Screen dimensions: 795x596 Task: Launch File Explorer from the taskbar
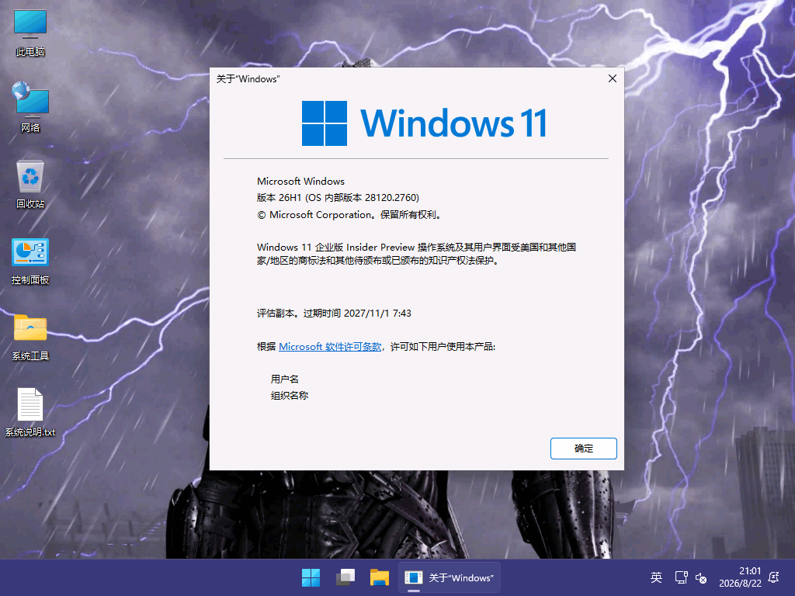pos(379,577)
